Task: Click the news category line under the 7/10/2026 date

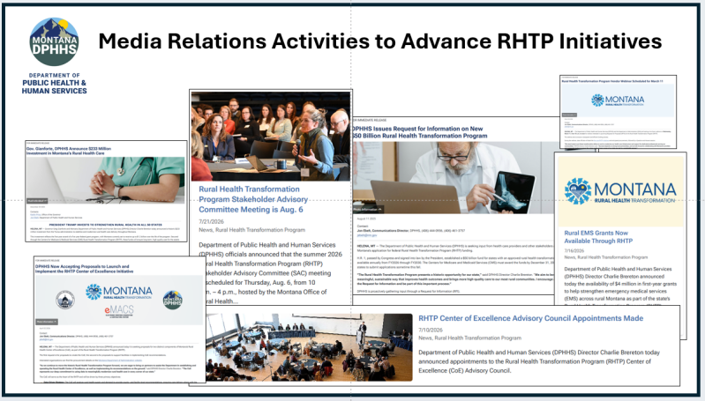Action: [x=469, y=338]
